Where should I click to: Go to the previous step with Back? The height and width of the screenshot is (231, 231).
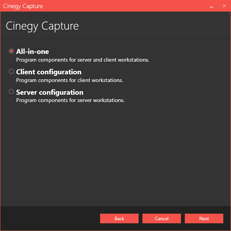click(119, 219)
